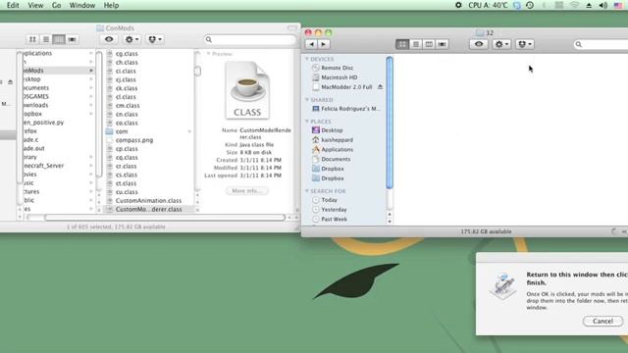This screenshot has height=353, width=628.
Task: Open the Help menu
Action: (111, 5)
